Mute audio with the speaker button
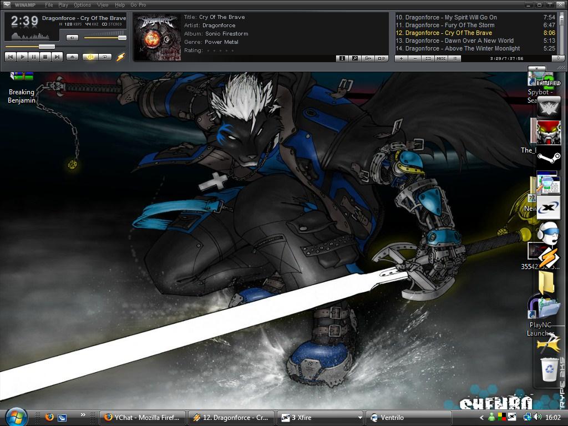The height and width of the screenshot is (426, 568). click(72, 38)
